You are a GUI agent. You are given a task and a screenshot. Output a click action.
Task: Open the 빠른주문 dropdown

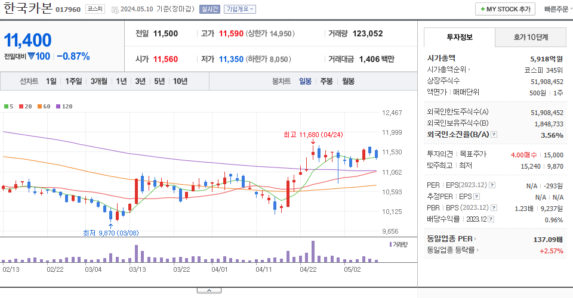click(x=558, y=9)
